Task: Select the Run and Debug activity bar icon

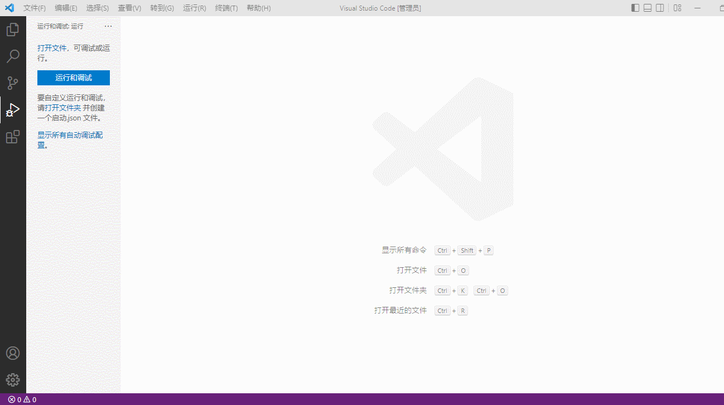Action: click(12, 110)
